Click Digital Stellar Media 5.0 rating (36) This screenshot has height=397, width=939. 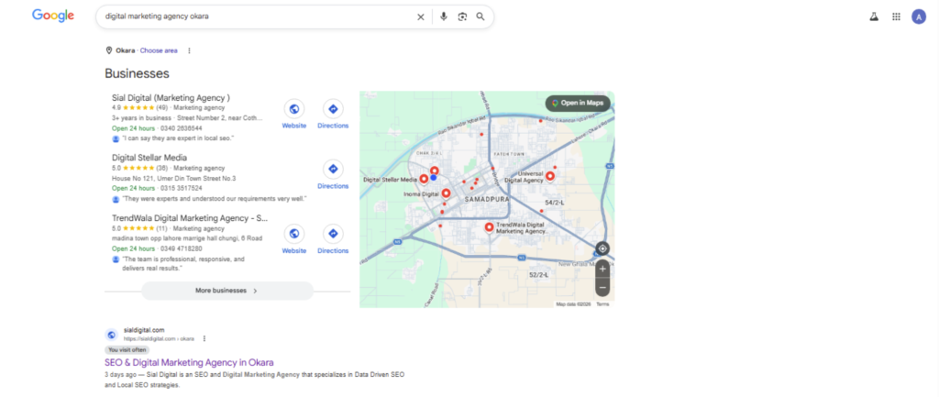(x=139, y=169)
